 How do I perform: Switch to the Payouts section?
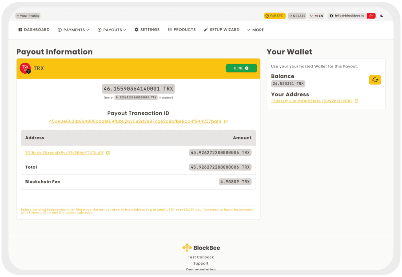[111, 29]
